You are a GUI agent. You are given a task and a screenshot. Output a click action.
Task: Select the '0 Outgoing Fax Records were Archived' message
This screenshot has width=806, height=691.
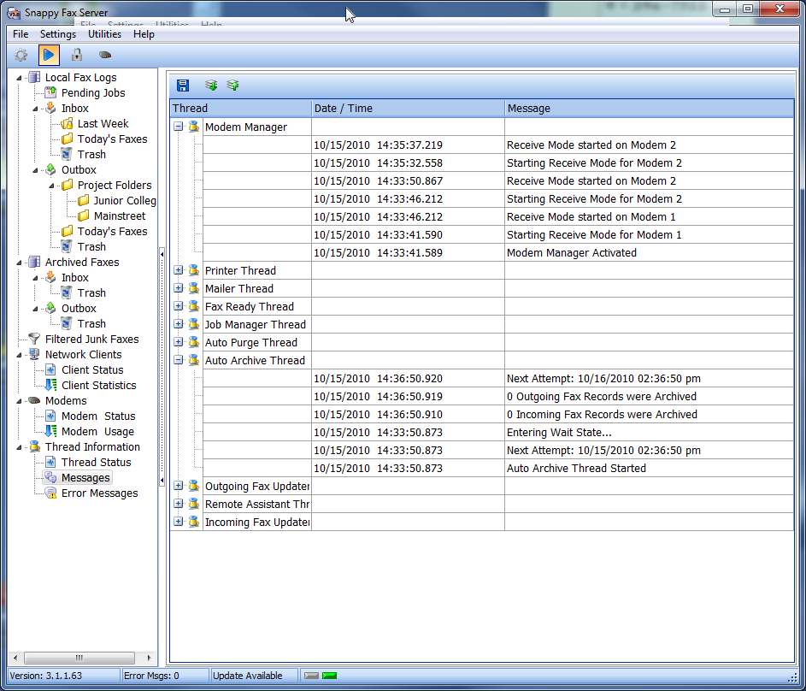(602, 397)
